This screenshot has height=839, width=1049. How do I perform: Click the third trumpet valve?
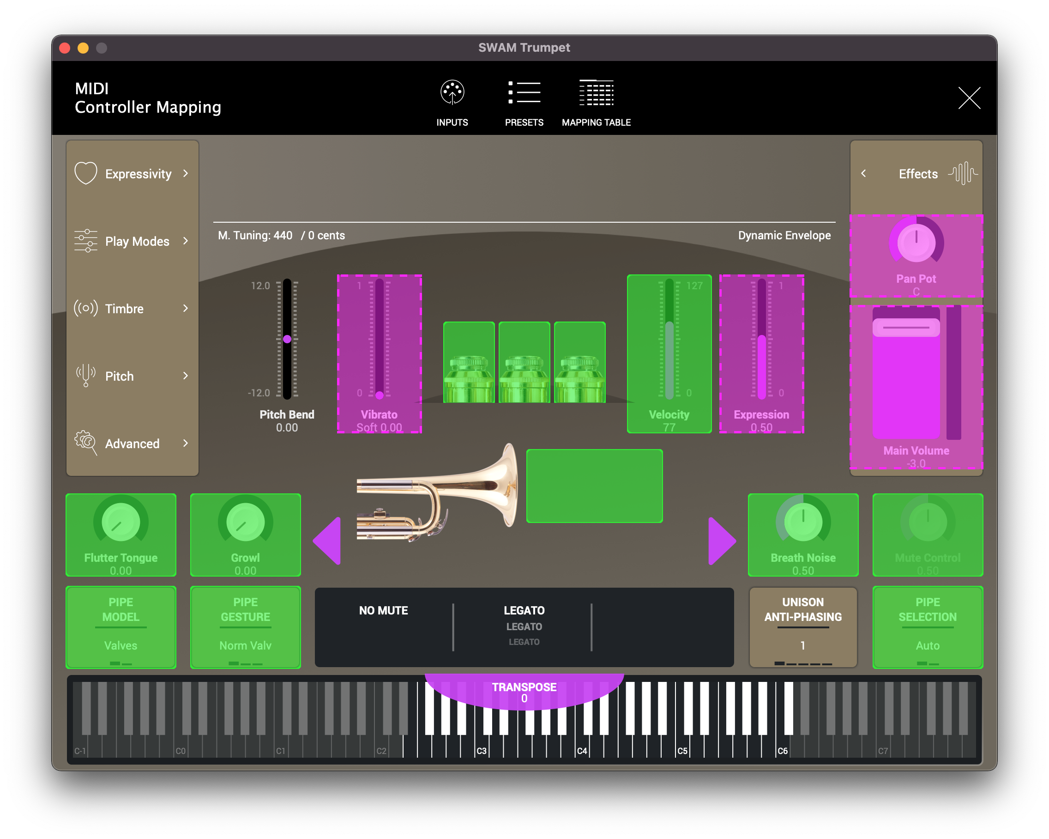(x=579, y=363)
